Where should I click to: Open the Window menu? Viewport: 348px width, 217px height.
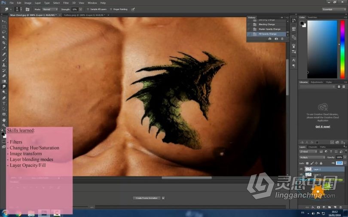tap(92, 3)
